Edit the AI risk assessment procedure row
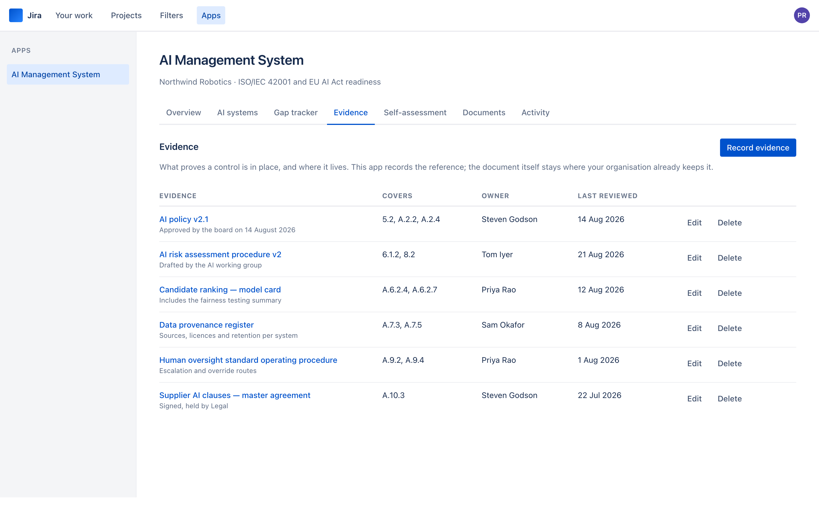The width and height of the screenshot is (819, 511). pos(694,258)
